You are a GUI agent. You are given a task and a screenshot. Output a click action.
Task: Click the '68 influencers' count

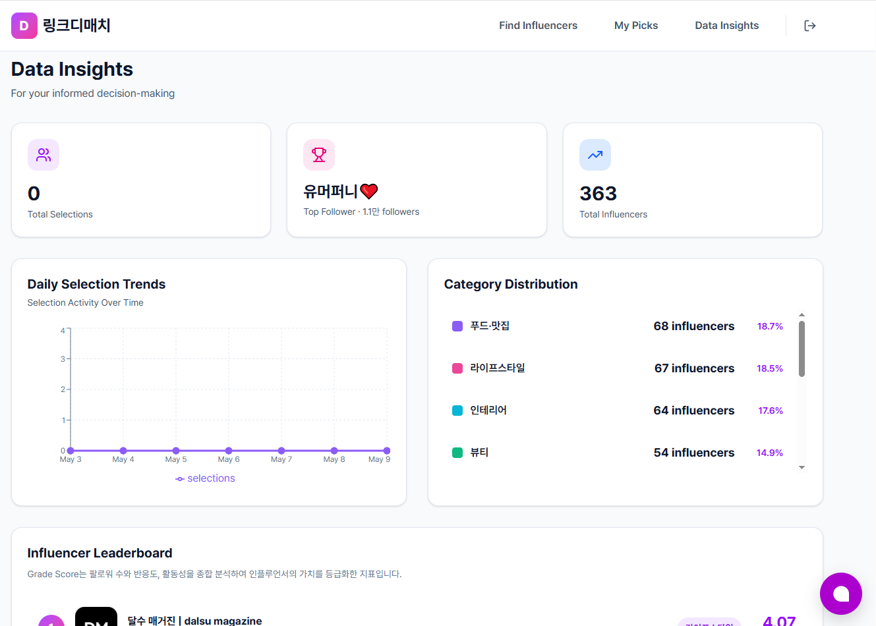(694, 326)
